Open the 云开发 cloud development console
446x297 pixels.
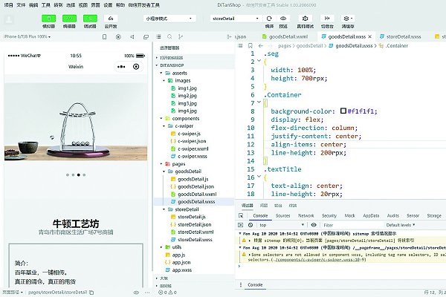[x=111, y=19]
